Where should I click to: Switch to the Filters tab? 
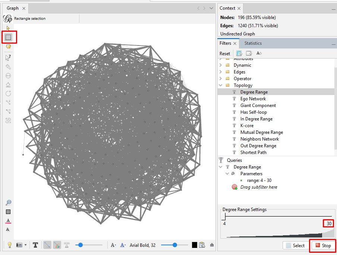coord(225,43)
